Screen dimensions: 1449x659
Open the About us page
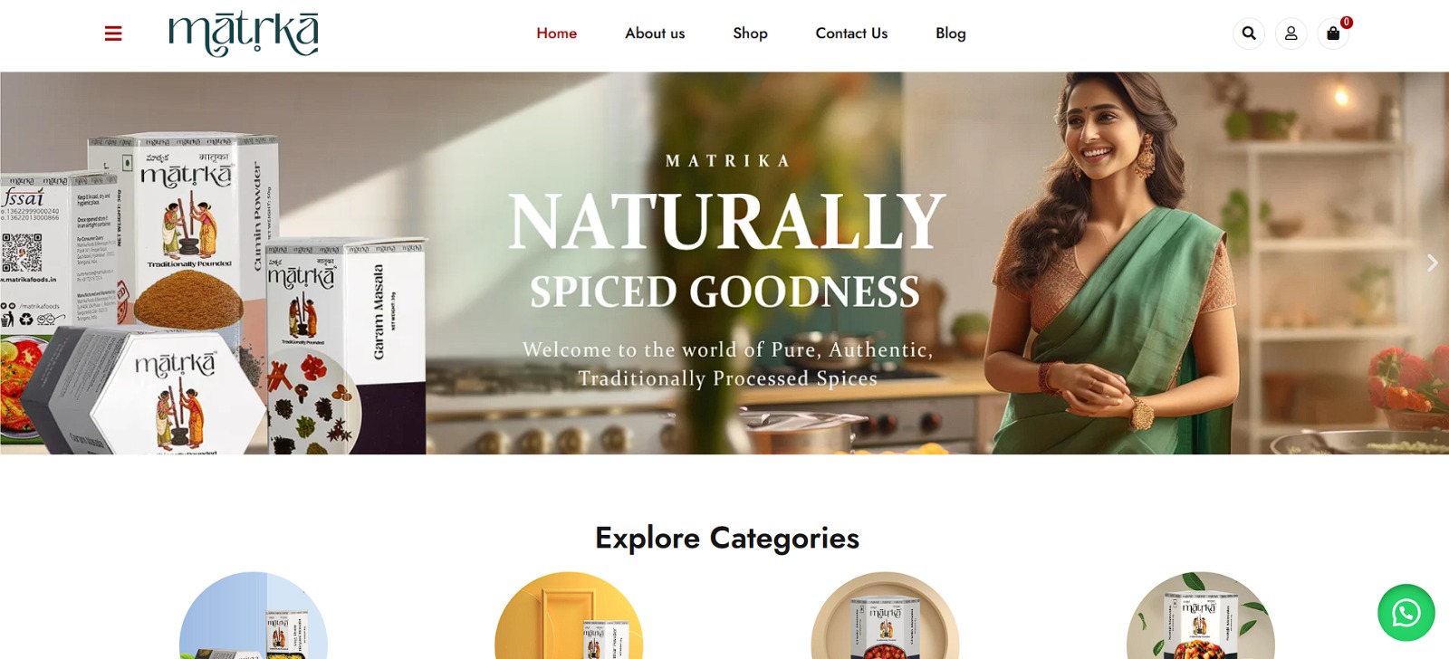(655, 33)
